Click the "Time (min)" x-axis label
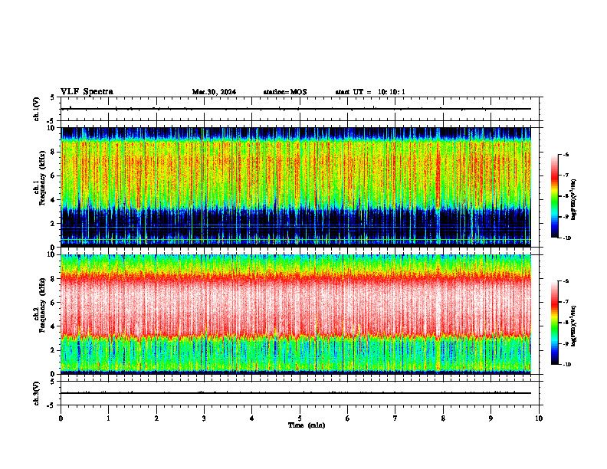Image resolution: width=607 pixels, height=469 pixels. tap(307, 425)
